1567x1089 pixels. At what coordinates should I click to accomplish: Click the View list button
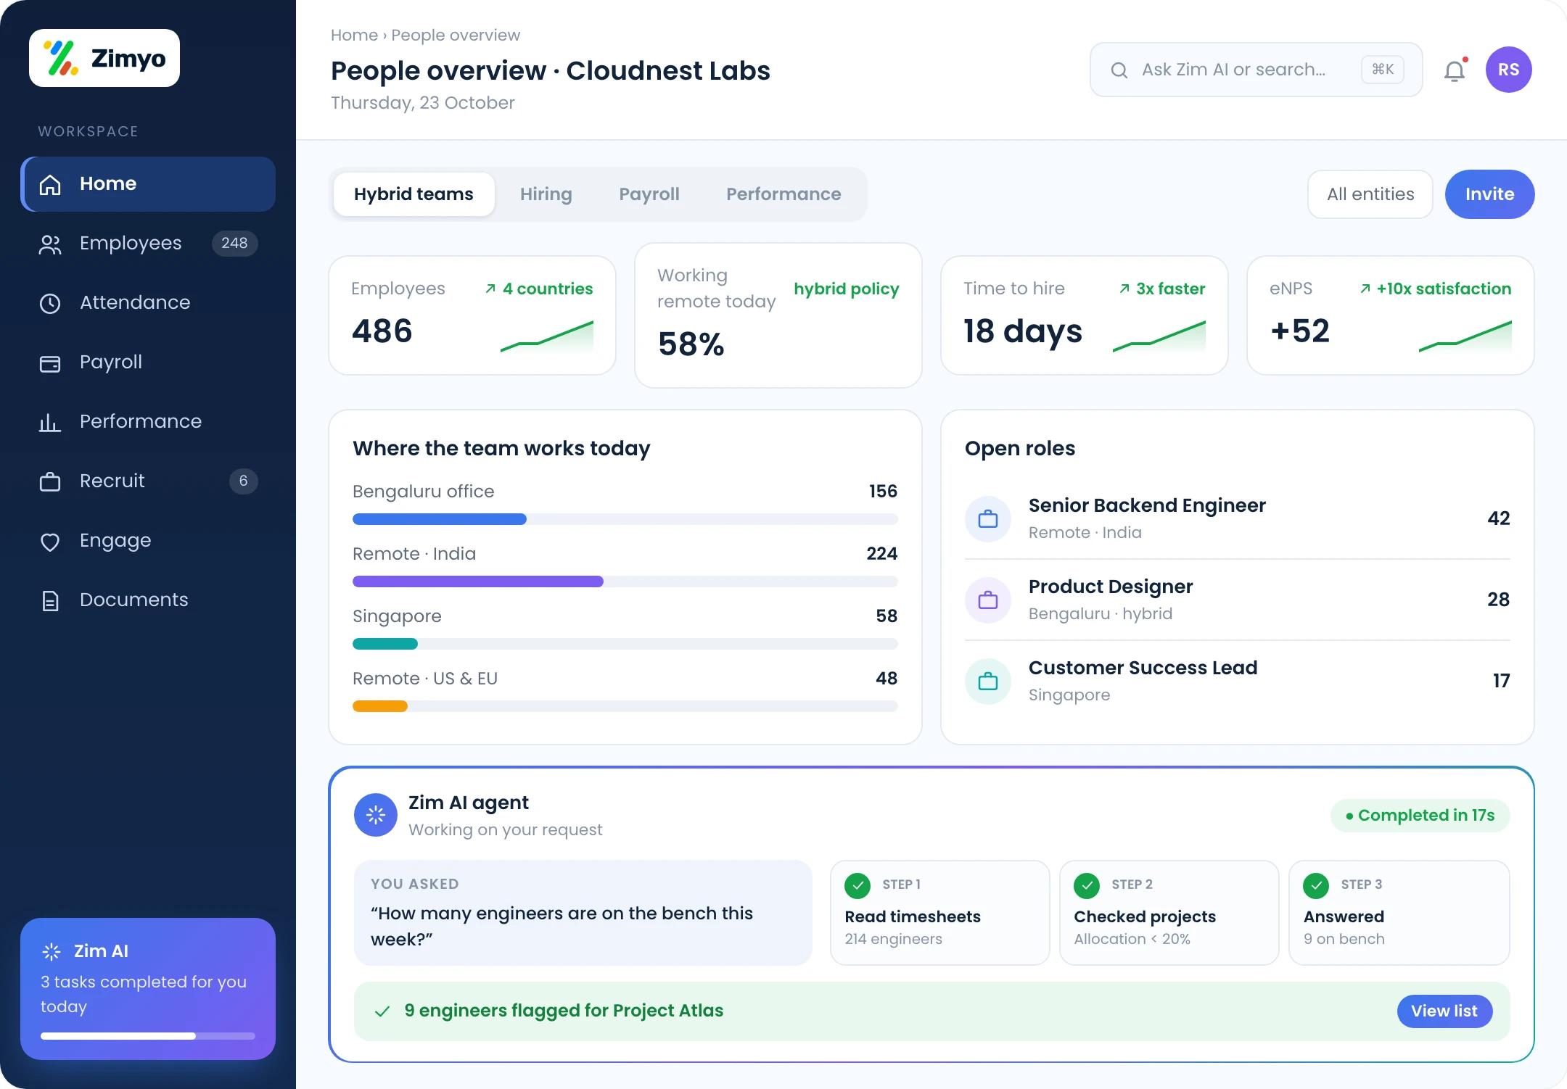[1444, 1011]
